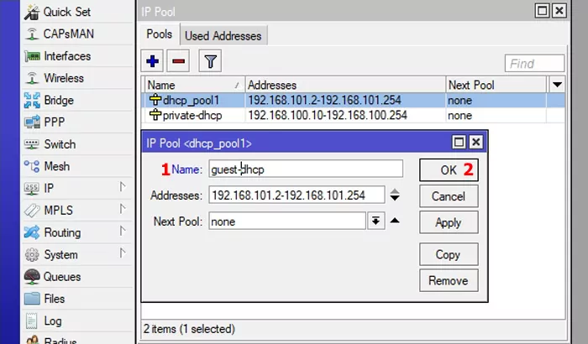
Task: Expand the IP submenu
Action: click(x=50, y=188)
